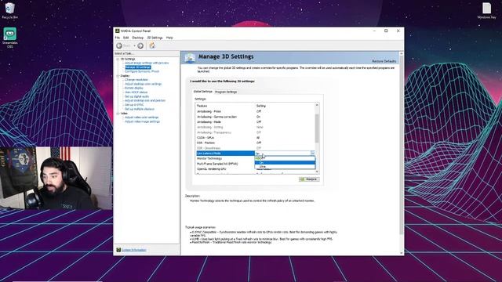The height and width of the screenshot is (282, 502).
Task: Select the CUDA - GPUs row
Action: (255, 138)
